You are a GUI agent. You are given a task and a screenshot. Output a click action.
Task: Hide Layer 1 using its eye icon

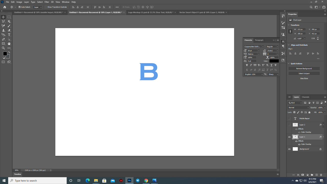click(x=289, y=137)
